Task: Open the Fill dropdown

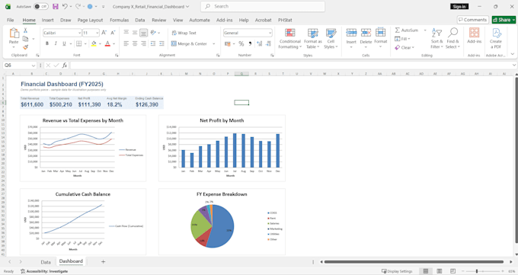Action: click(x=402, y=39)
